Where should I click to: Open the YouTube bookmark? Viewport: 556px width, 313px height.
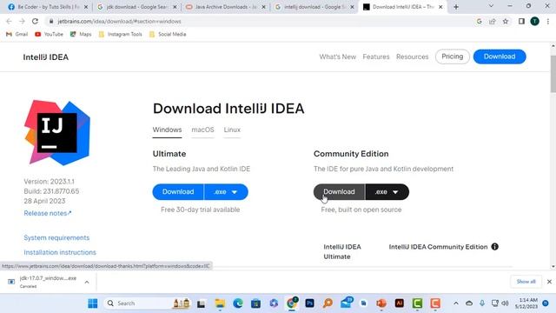(x=49, y=34)
